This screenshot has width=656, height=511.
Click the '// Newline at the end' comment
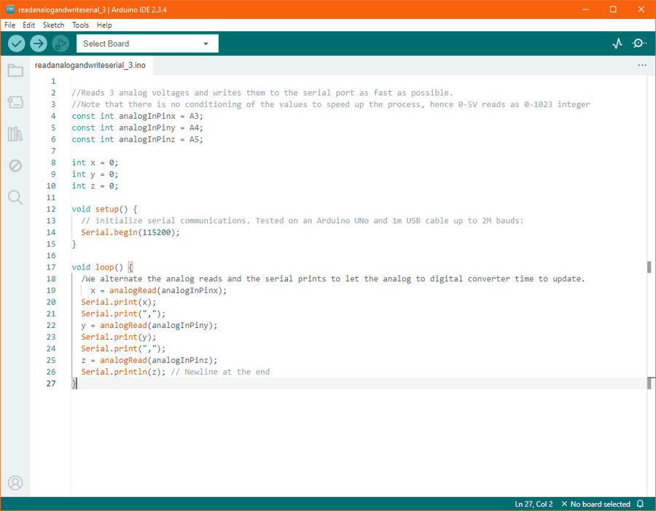point(220,372)
